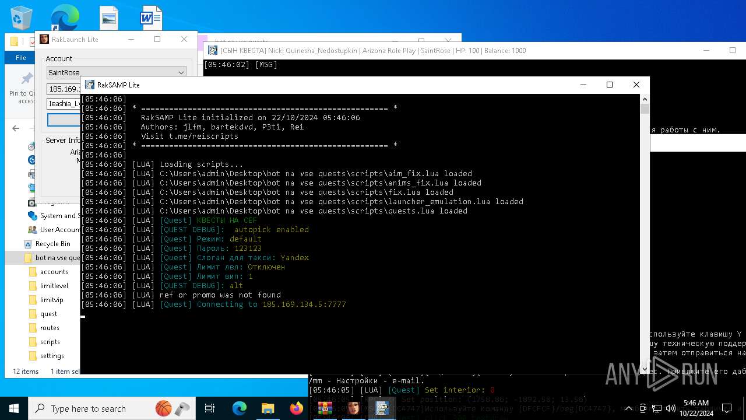
Task: Open the File tab in Explorer
Action: pyautogui.click(x=21, y=58)
